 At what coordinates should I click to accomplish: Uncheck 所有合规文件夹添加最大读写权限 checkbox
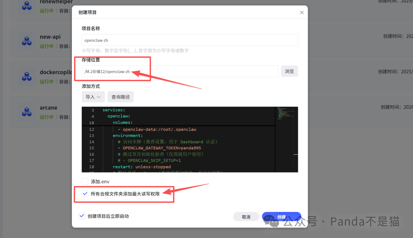(85, 194)
